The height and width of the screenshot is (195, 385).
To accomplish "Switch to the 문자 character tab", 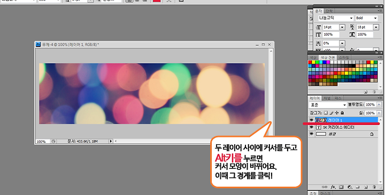I will (319, 11).
